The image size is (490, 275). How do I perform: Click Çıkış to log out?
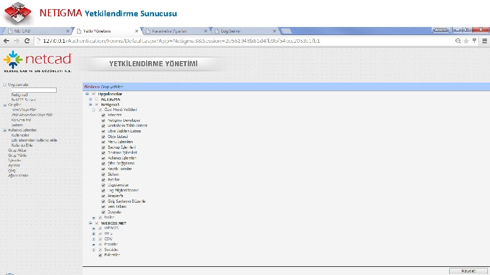coord(12,171)
